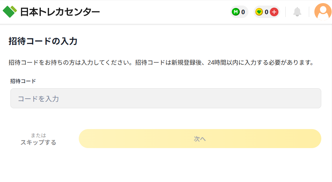The height and width of the screenshot is (182, 332).
Task: Open notifications via the bell icon
Action: pyautogui.click(x=297, y=12)
